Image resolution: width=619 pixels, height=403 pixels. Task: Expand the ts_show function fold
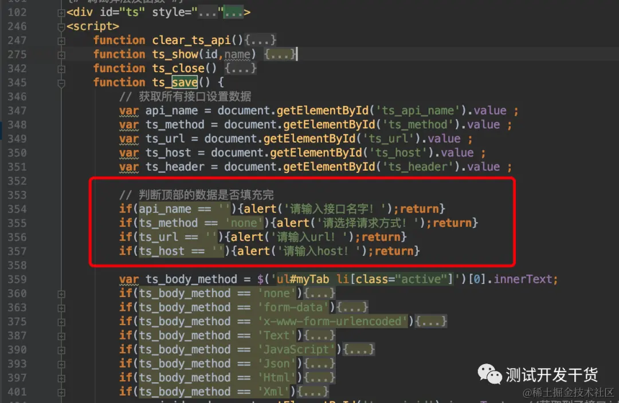[61, 55]
